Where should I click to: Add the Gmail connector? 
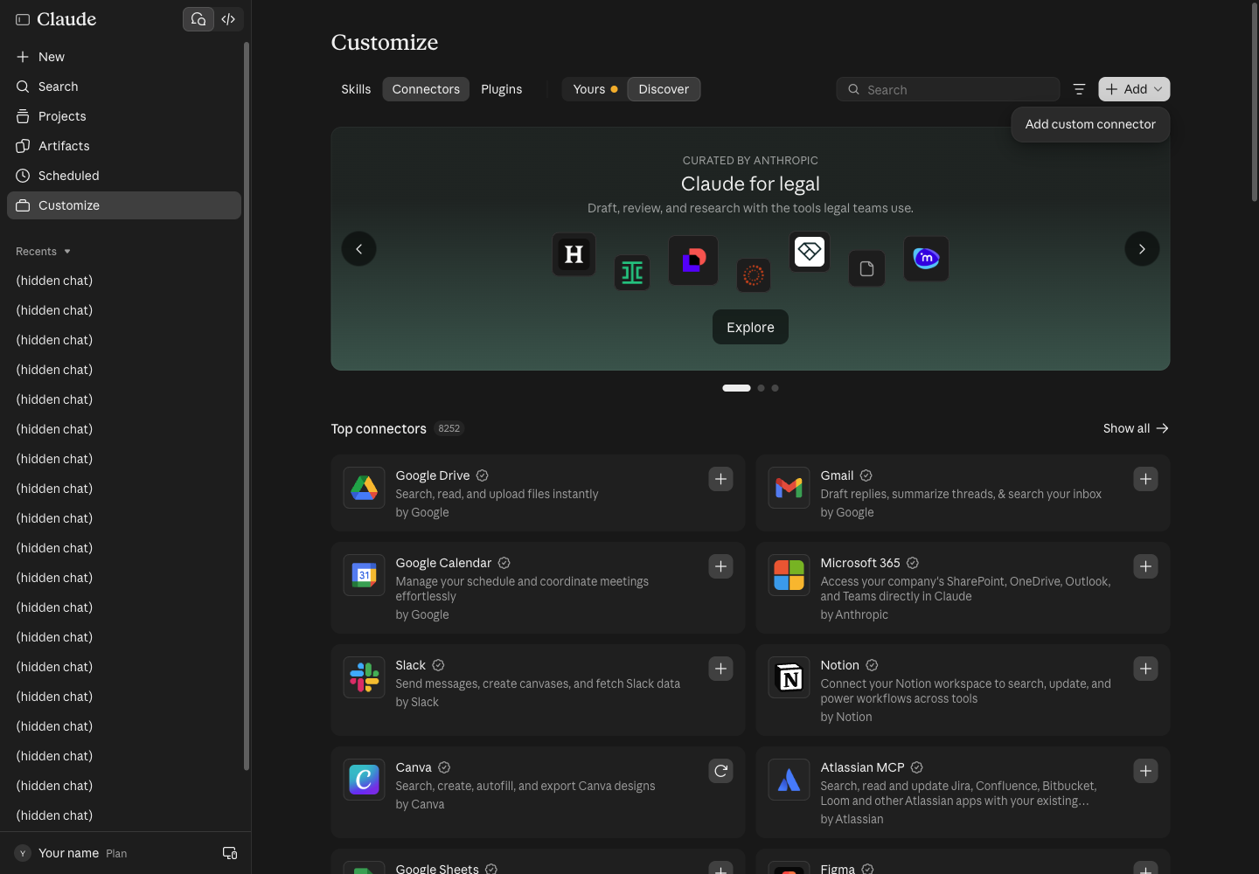coord(1145,479)
